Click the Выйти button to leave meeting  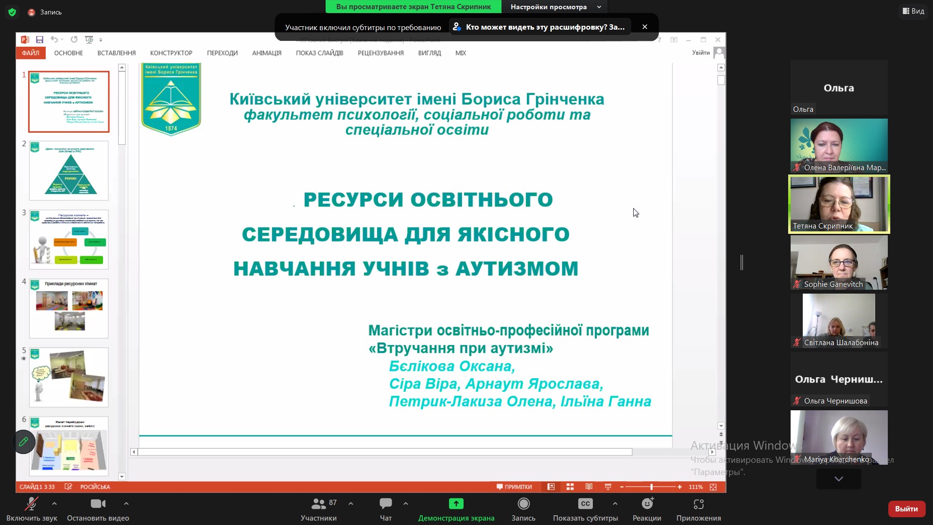coord(906,508)
